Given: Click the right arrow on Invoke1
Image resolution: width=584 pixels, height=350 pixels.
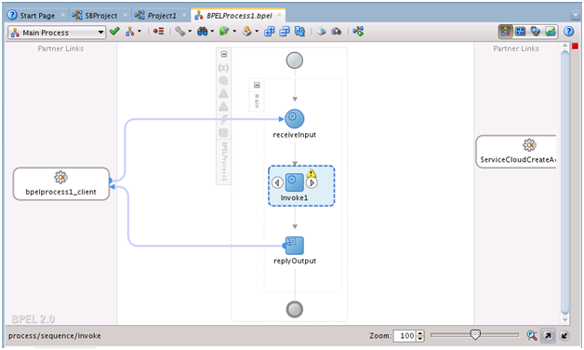Looking at the screenshot, I should point(312,182).
